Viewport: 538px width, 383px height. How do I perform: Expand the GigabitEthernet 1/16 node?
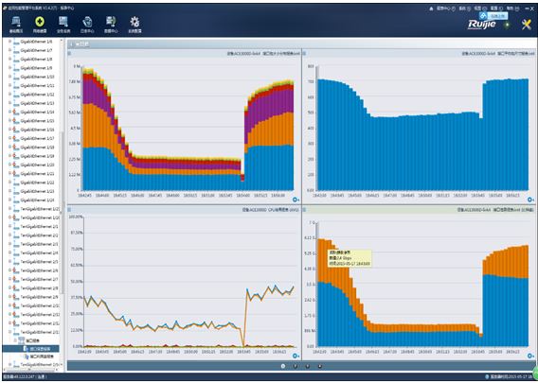tap(9, 130)
